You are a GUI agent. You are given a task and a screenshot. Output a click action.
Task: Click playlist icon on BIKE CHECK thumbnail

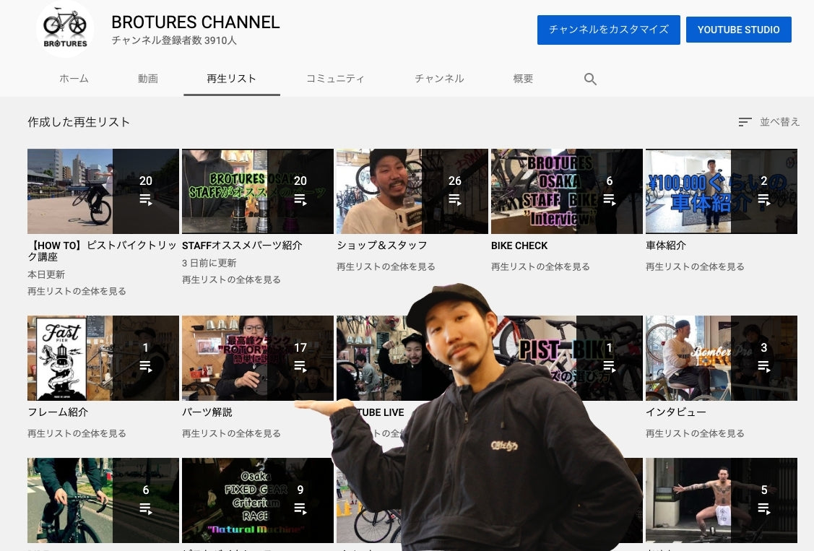pyautogui.click(x=610, y=200)
